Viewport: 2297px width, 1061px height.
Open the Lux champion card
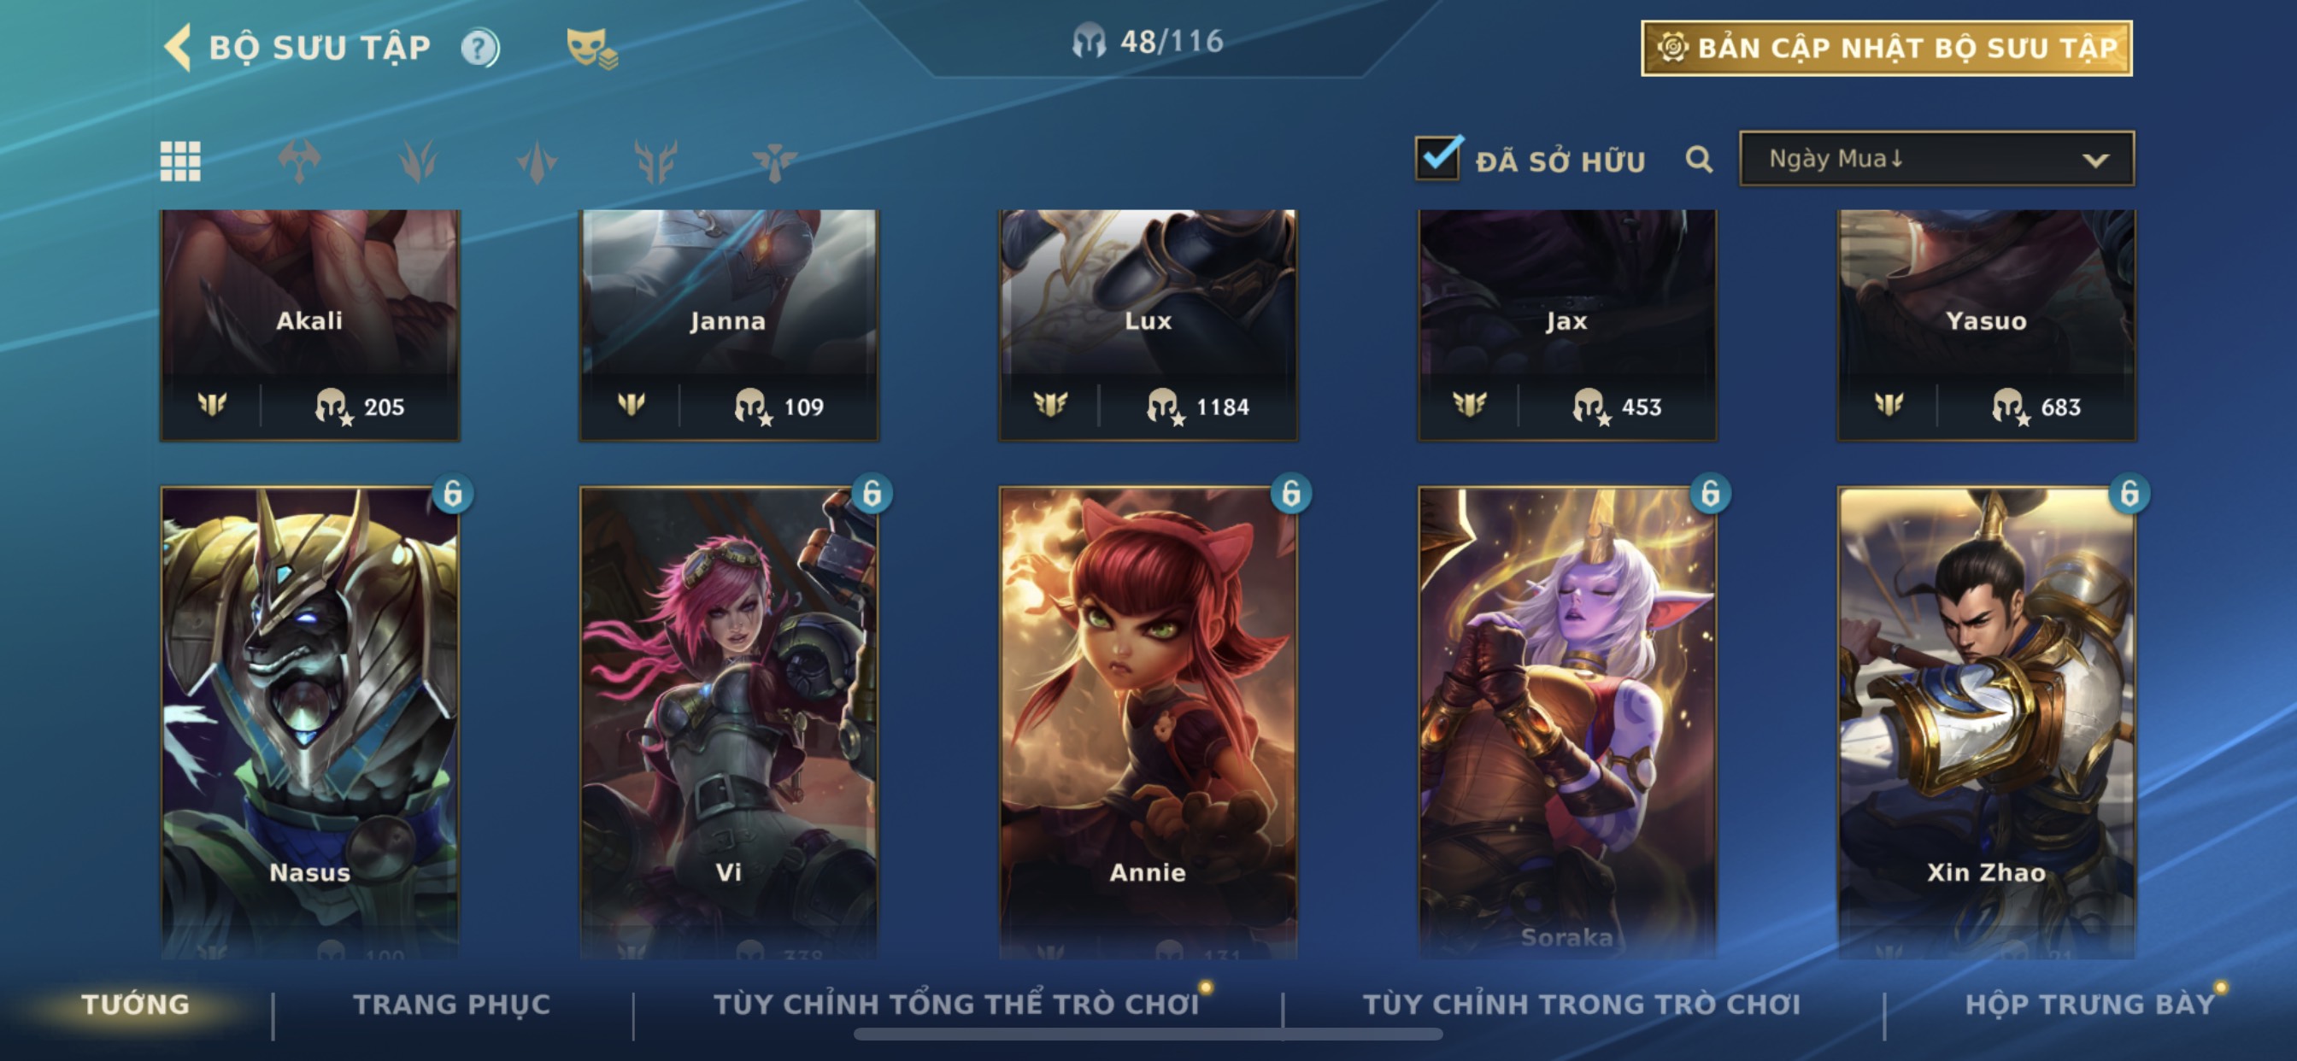(1148, 325)
